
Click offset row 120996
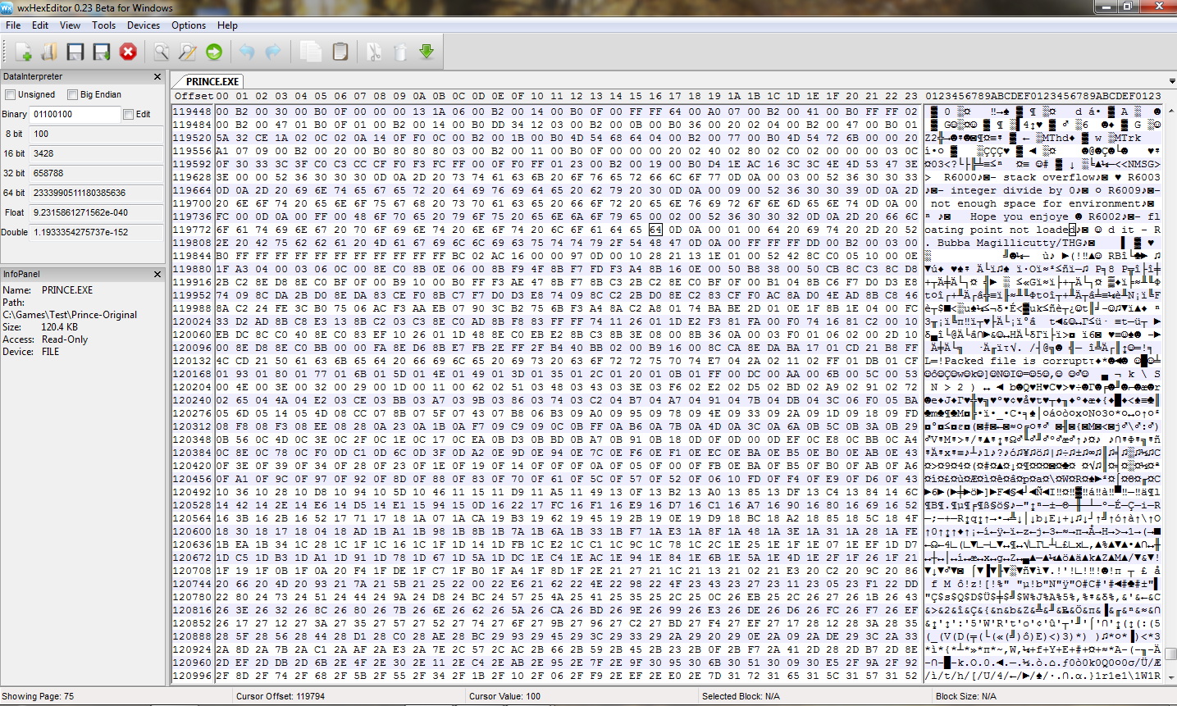point(192,676)
